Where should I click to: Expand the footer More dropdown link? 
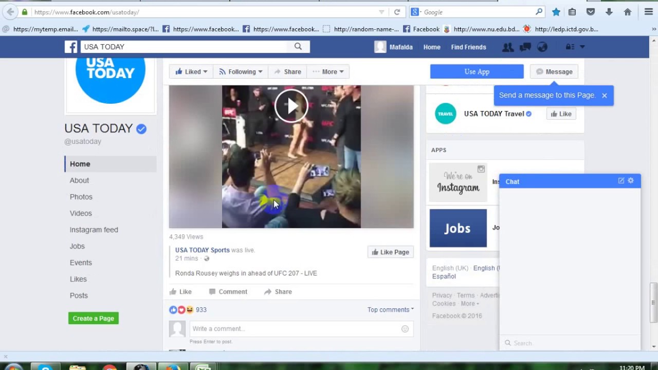[x=469, y=304]
